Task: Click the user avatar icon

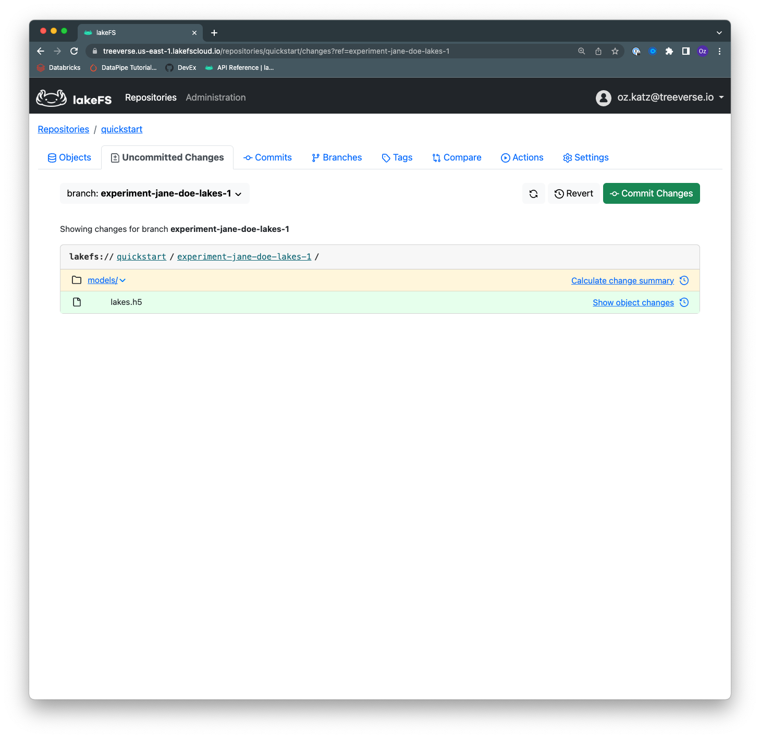Action: [x=603, y=97]
